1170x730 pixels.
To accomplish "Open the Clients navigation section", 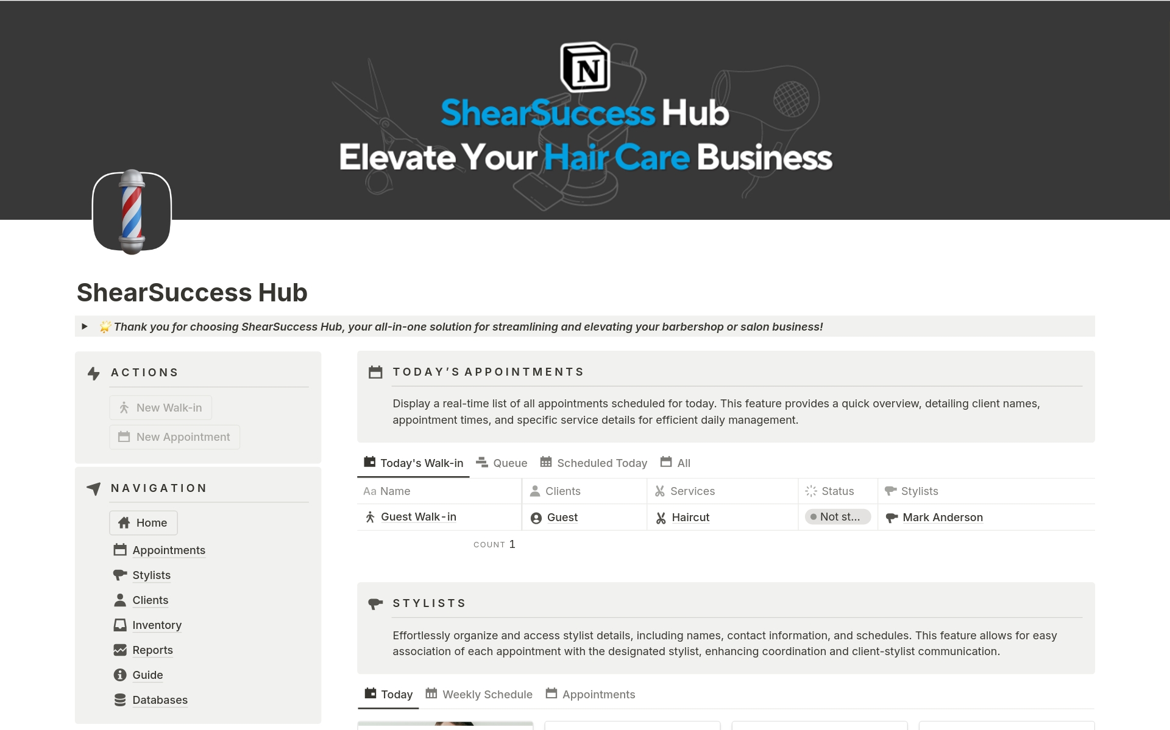I will [x=150, y=600].
